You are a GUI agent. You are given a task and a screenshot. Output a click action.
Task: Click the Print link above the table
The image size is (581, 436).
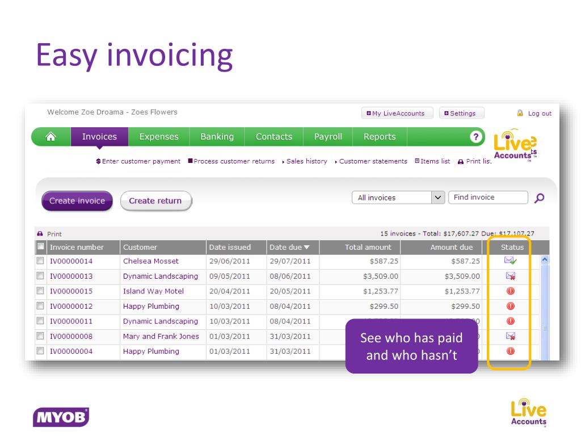pos(54,234)
